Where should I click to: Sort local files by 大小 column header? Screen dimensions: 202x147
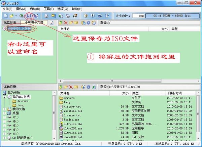120,93
